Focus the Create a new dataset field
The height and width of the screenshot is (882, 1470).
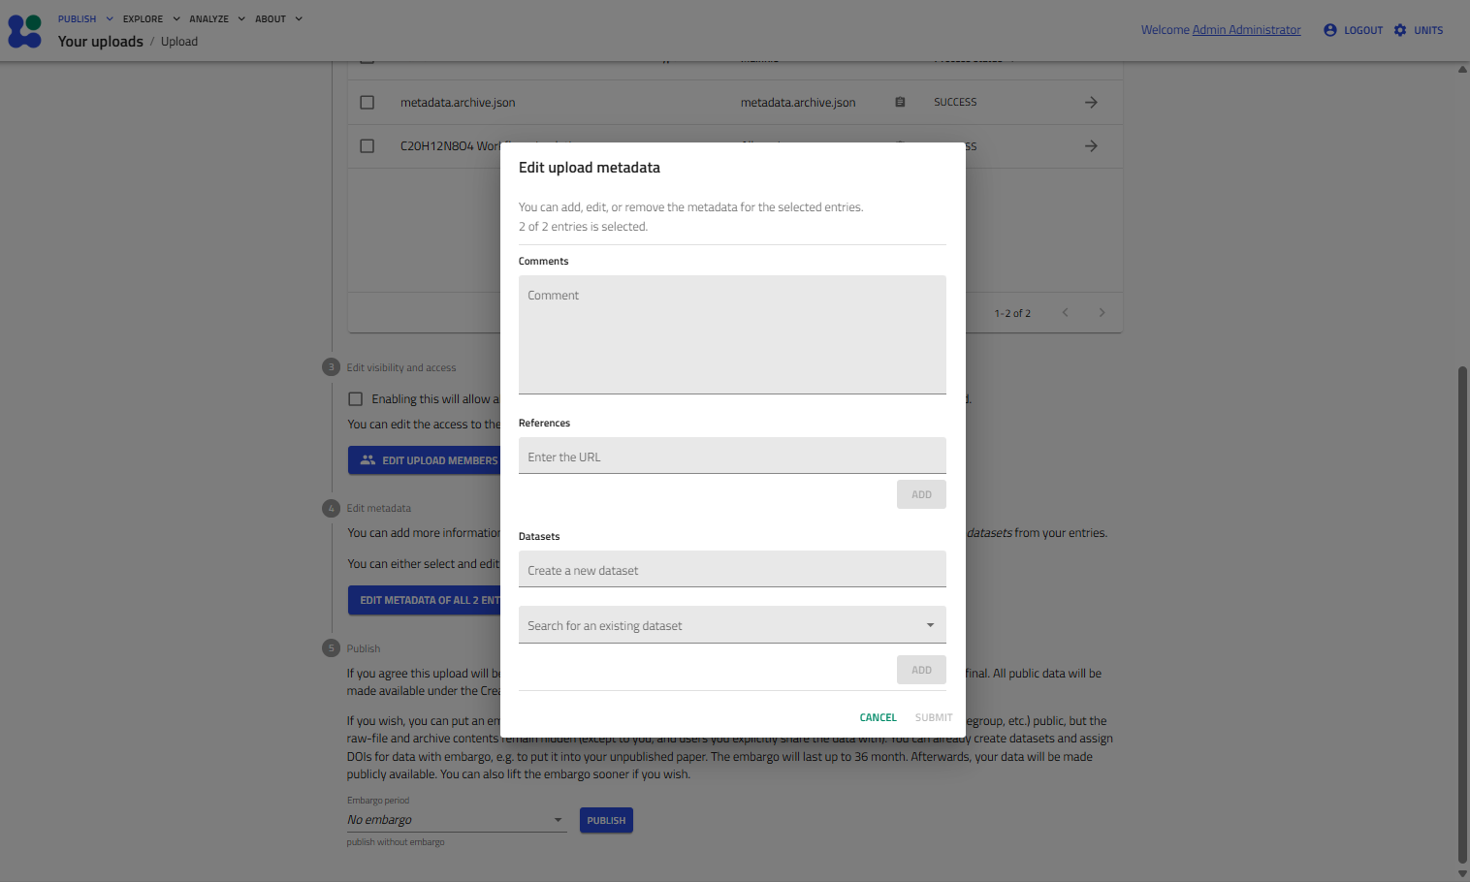[x=732, y=569]
